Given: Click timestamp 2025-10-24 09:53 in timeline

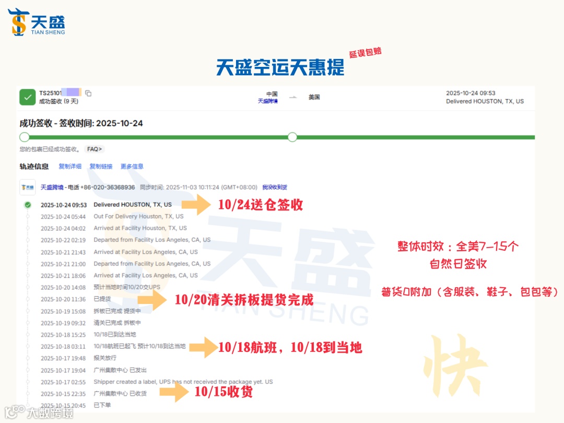Looking at the screenshot, I should click(64, 205).
